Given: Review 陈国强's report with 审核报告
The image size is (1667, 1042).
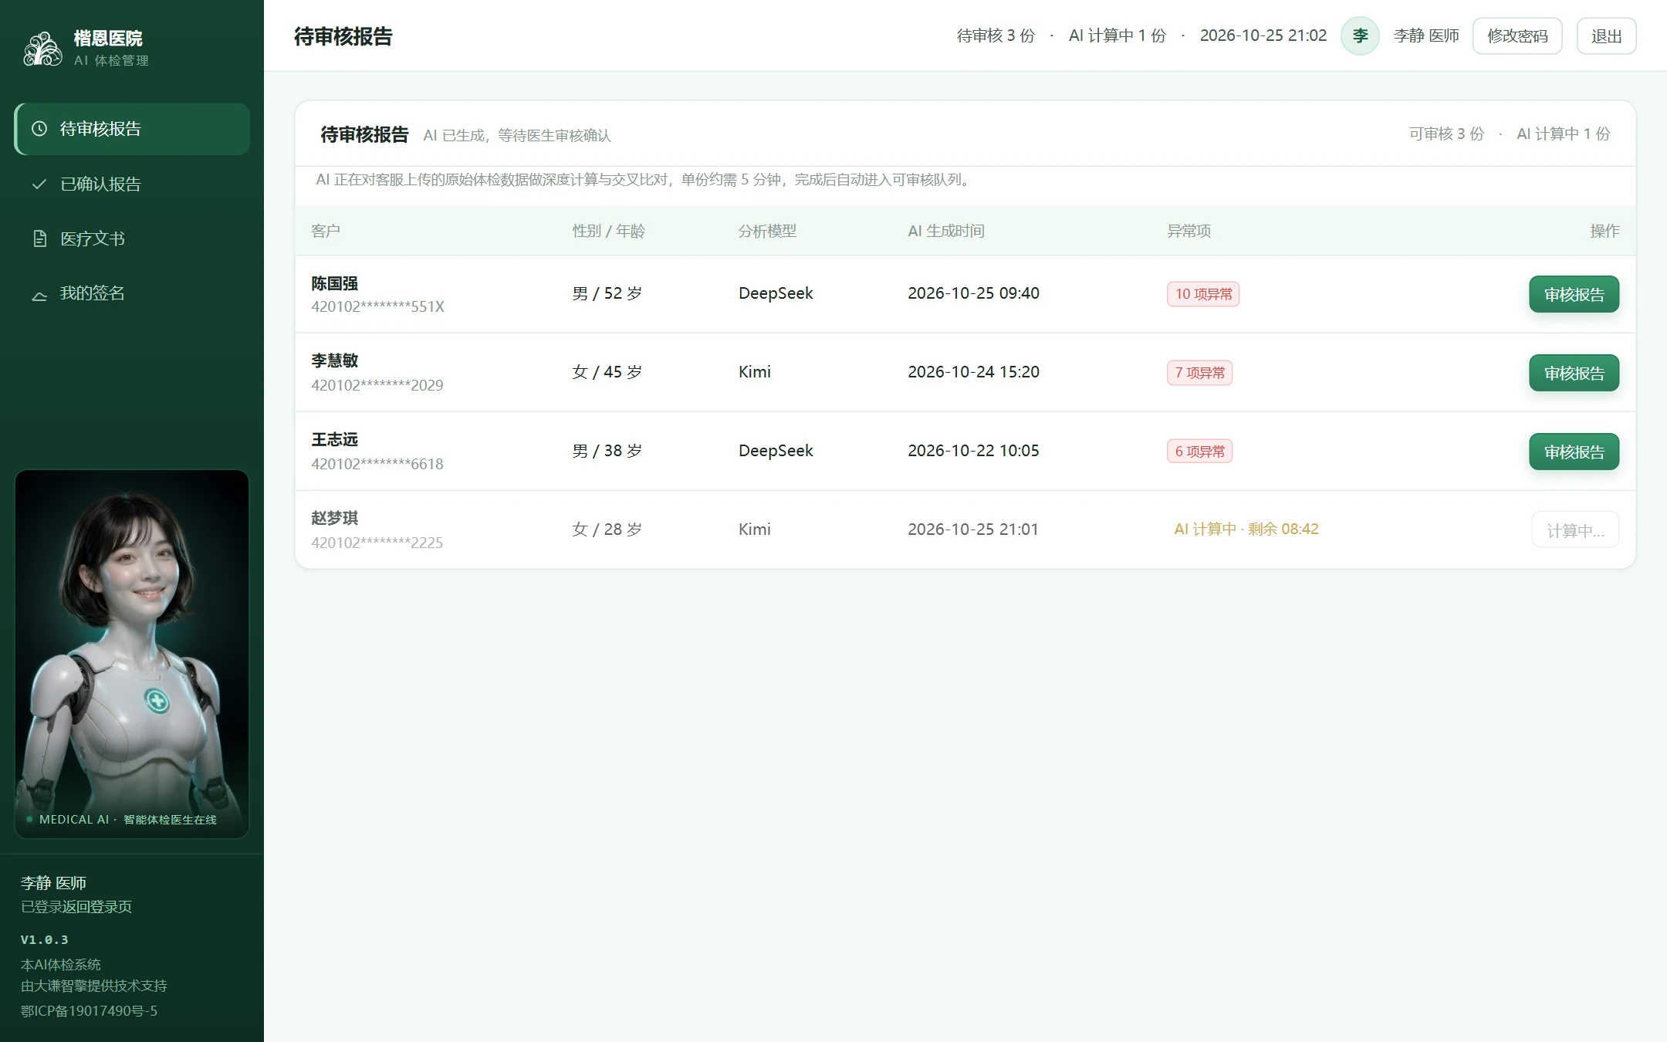Looking at the screenshot, I should [x=1574, y=294].
